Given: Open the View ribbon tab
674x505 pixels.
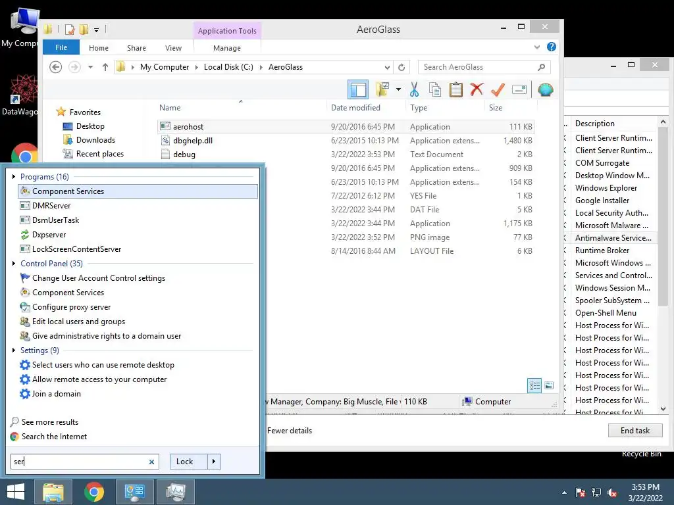Looking at the screenshot, I should pyautogui.click(x=173, y=47).
